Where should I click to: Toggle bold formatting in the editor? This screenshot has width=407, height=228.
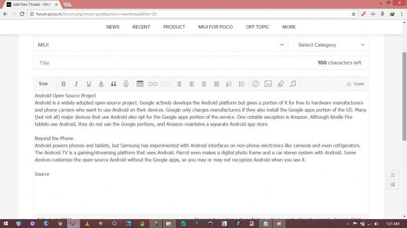point(63,84)
